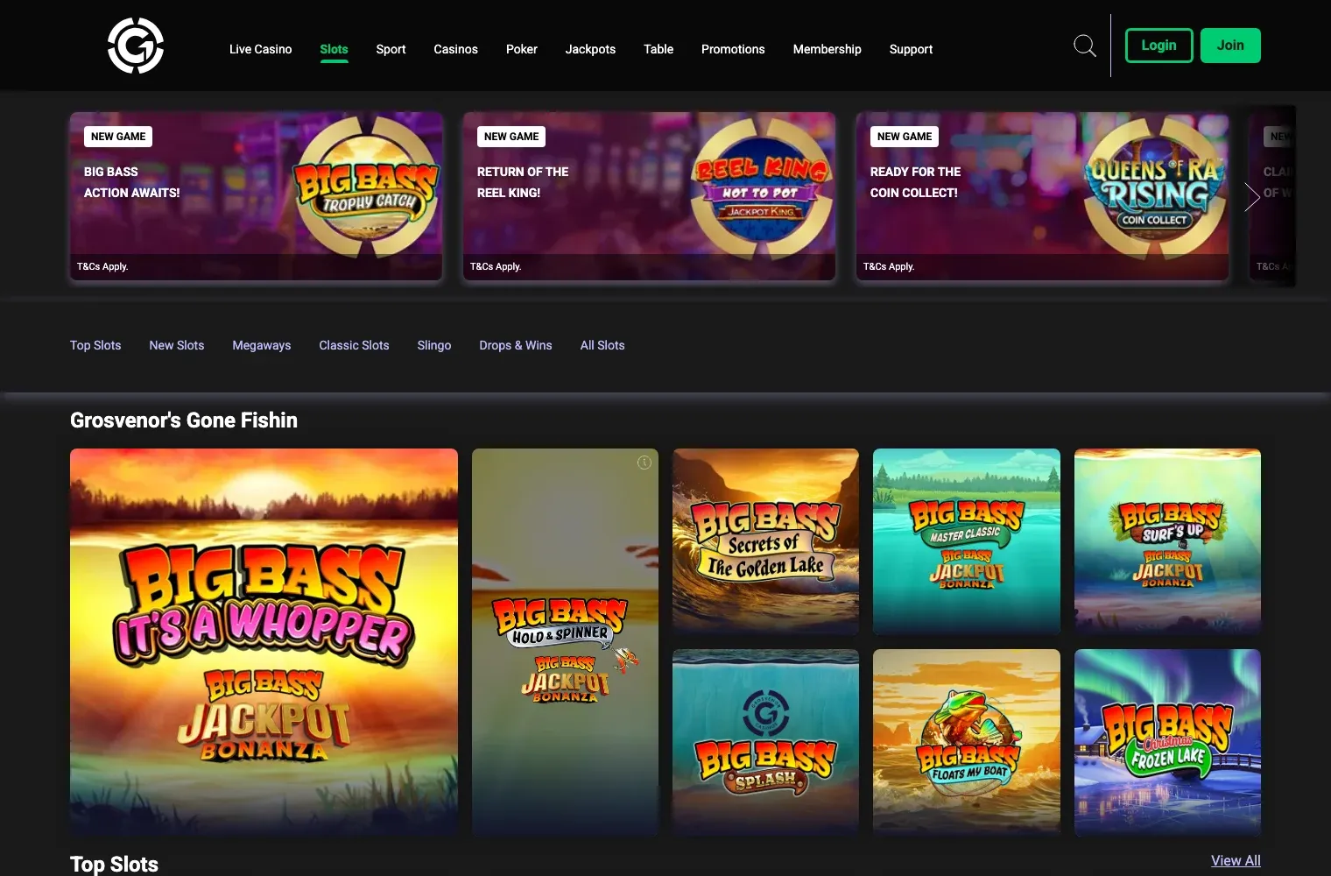Click the Grosvenor G logo
This screenshot has height=876, width=1331.
[136, 46]
